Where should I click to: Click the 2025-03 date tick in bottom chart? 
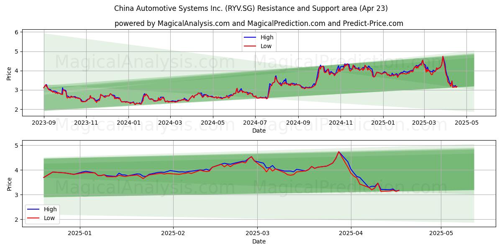tap(258, 233)
